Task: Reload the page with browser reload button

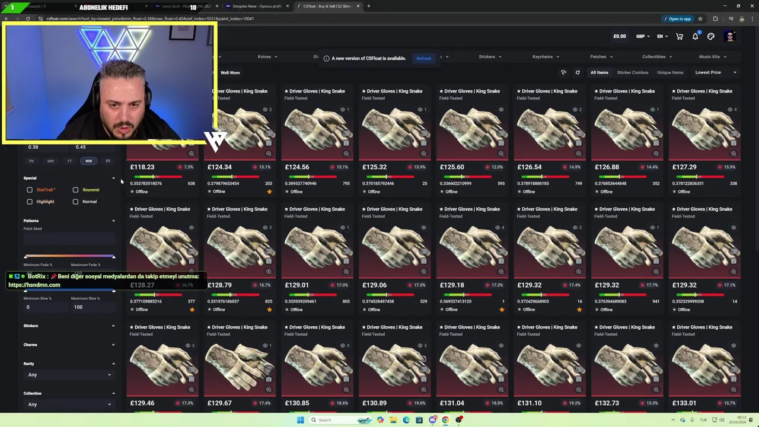Action: click(x=28, y=18)
